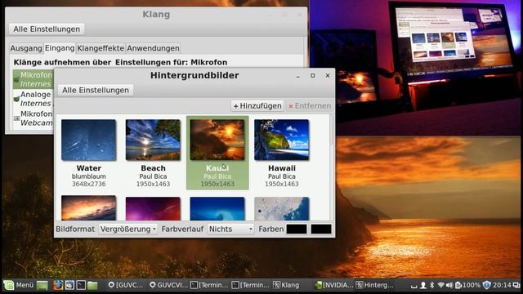Switch to the [NVIDIA... taskbar window
523x294 pixels.
[x=334, y=285]
